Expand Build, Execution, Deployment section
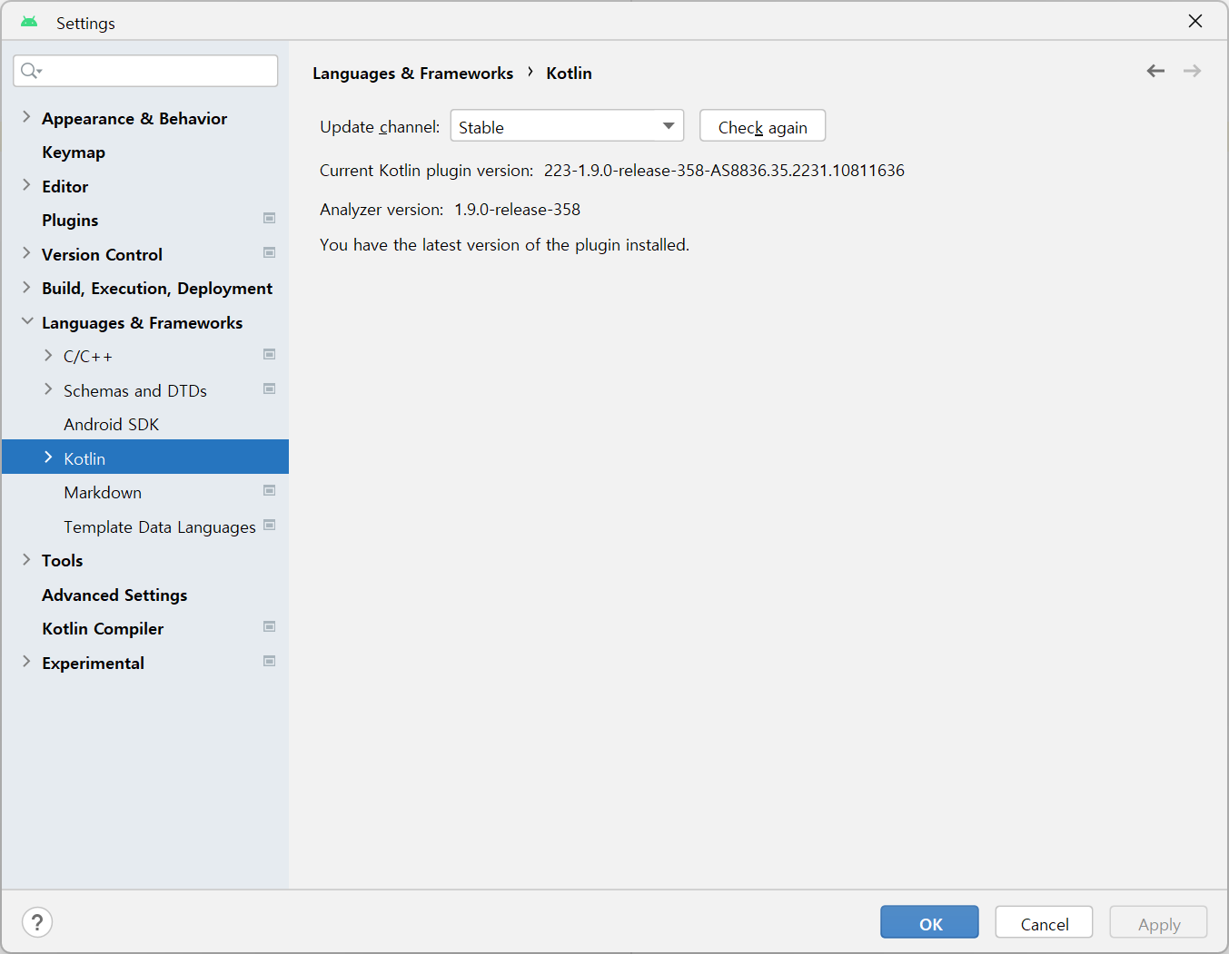 coord(26,287)
